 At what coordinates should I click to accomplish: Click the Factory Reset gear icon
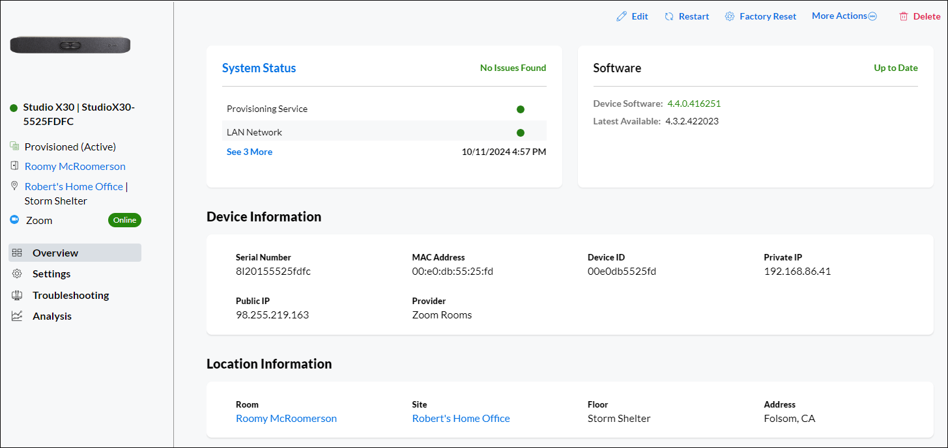730,16
